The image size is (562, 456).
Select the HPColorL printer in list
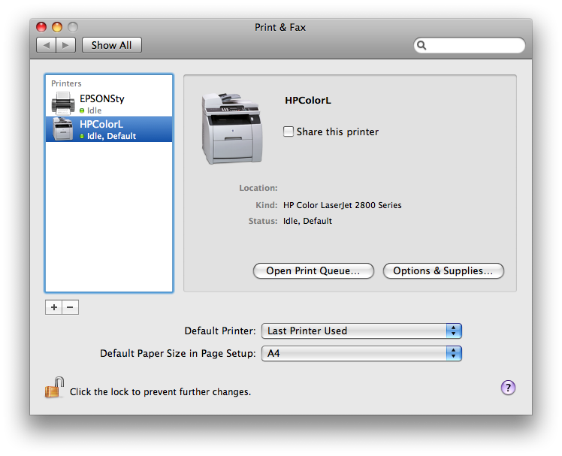tap(109, 129)
